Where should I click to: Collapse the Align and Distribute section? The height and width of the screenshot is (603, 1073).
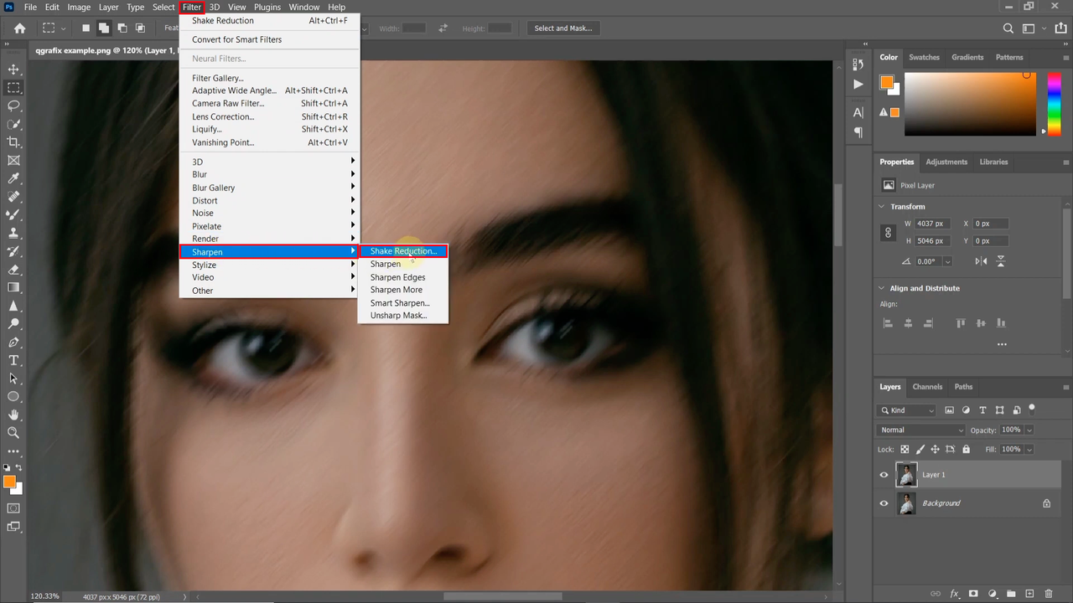click(x=882, y=288)
